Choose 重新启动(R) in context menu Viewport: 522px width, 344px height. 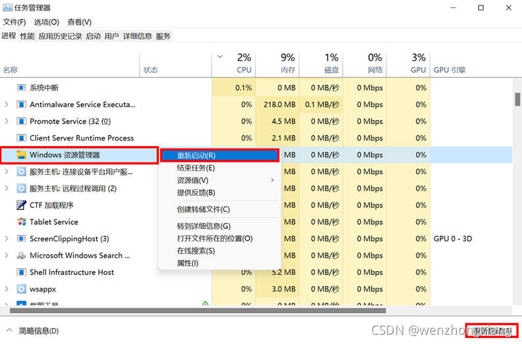click(219, 155)
